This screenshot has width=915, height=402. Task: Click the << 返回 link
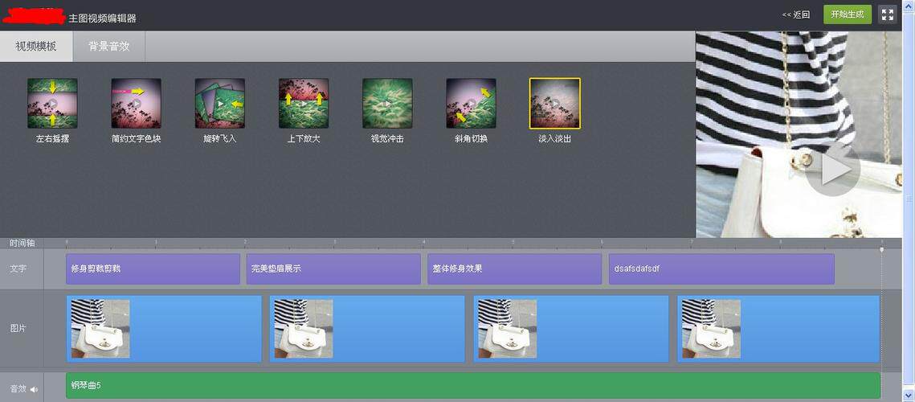[x=796, y=15]
